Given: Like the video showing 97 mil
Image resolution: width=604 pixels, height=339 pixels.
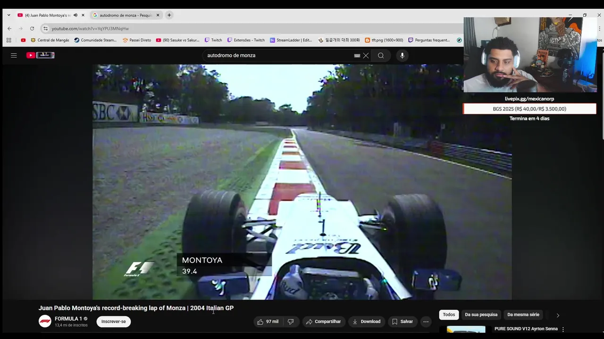Looking at the screenshot, I should click(x=268, y=322).
